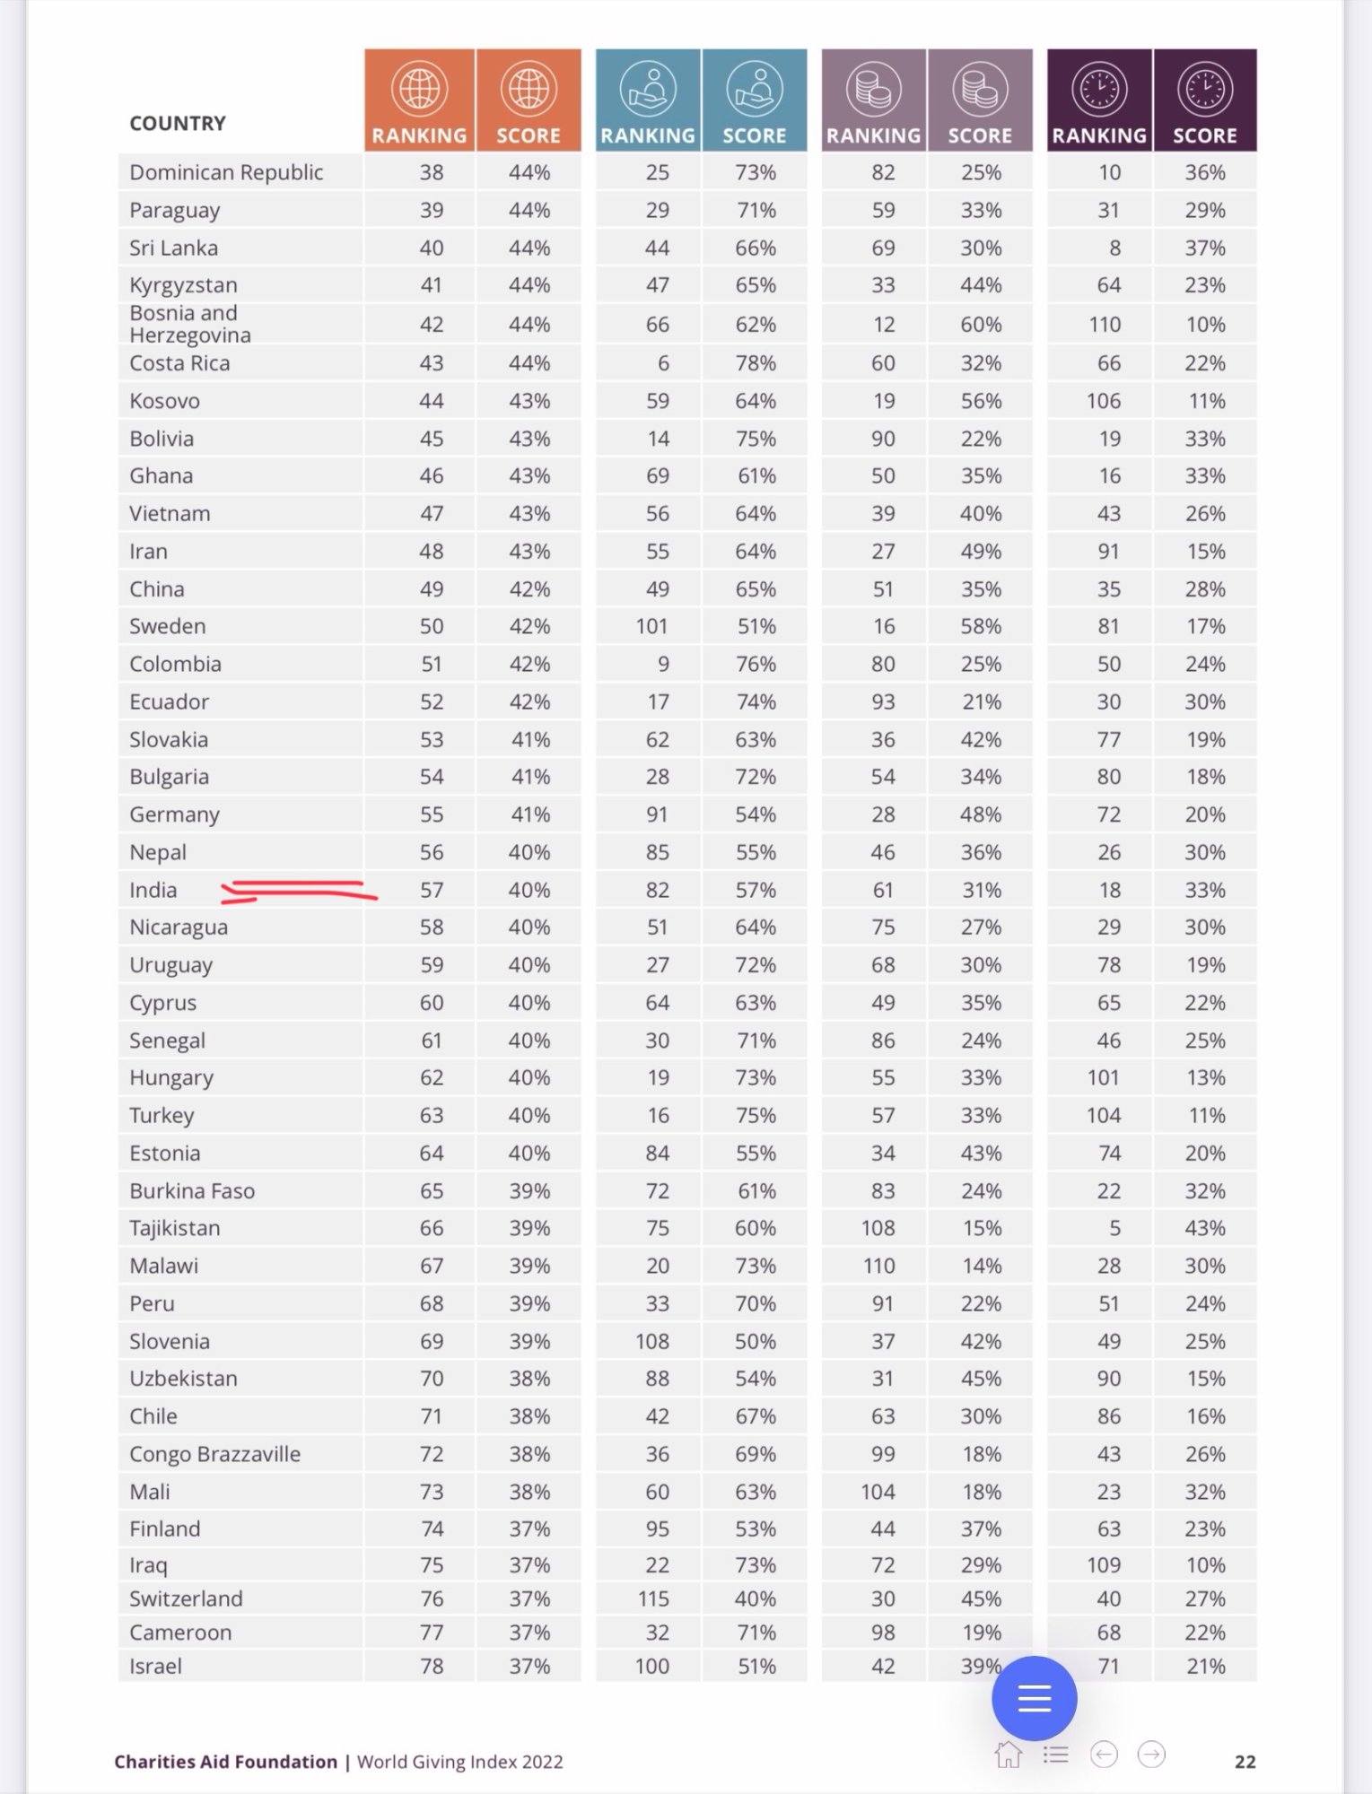This screenshot has width=1372, height=1794.
Task: Click the globe icon above overall SCORE
Action: pos(529,89)
